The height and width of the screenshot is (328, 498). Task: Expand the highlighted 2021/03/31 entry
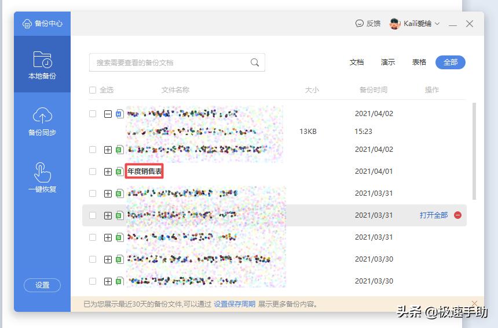coord(108,215)
